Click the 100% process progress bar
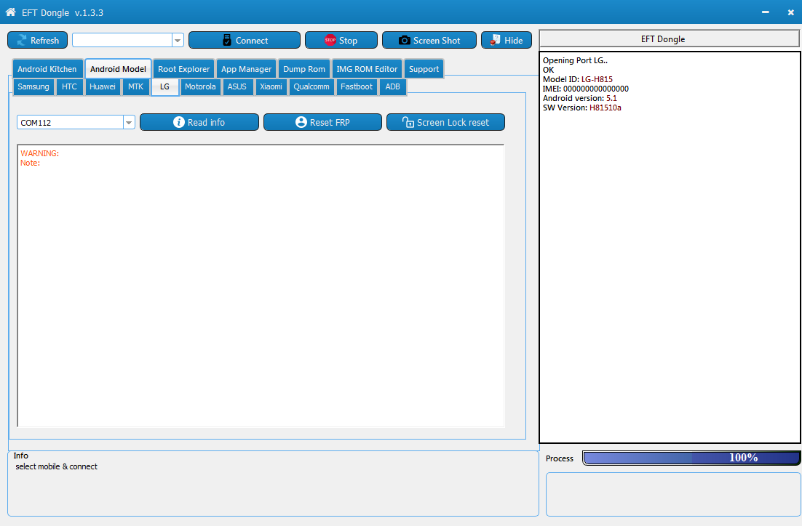The height and width of the screenshot is (526, 802). [x=691, y=458]
